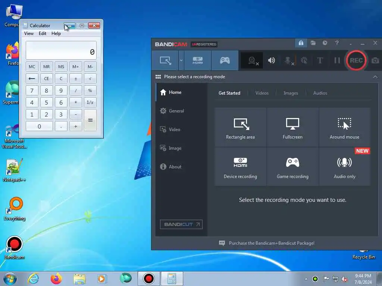Start recording with the REC button
Image resolution: width=382 pixels, height=286 pixels.
[356, 60]
